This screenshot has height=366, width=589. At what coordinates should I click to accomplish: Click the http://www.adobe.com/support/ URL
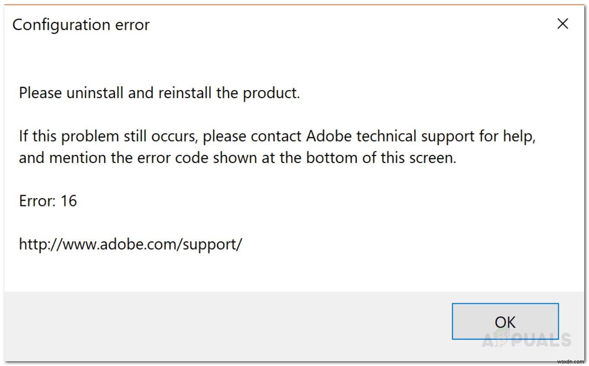130,244
